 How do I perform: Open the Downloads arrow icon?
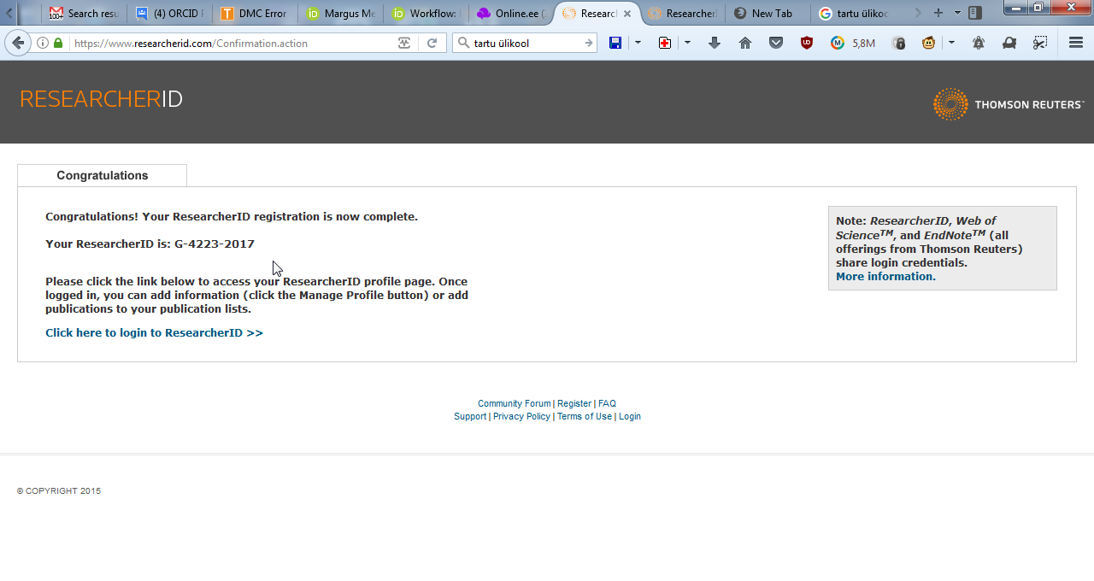715,43
